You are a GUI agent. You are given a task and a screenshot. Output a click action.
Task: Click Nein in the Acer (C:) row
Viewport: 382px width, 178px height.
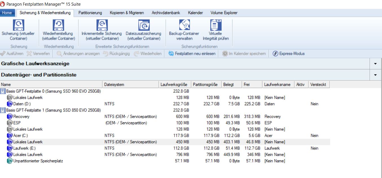point(315,135)
